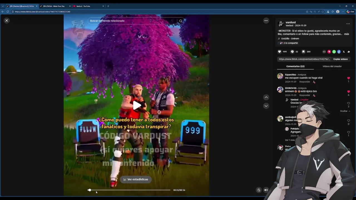This screenshot has width=356, height=200.
Task: Collapse replies with 'Ocultar'
Action: (345, 111)
